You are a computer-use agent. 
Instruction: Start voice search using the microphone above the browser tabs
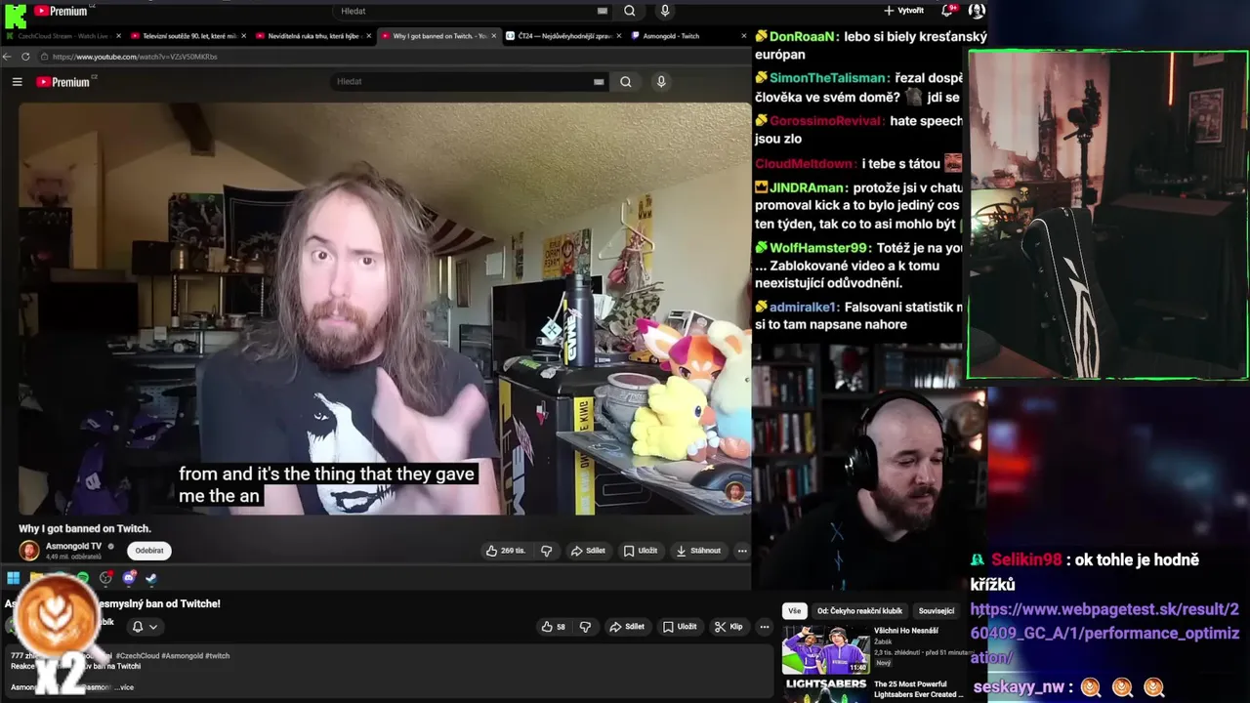(x=665, y=11)
